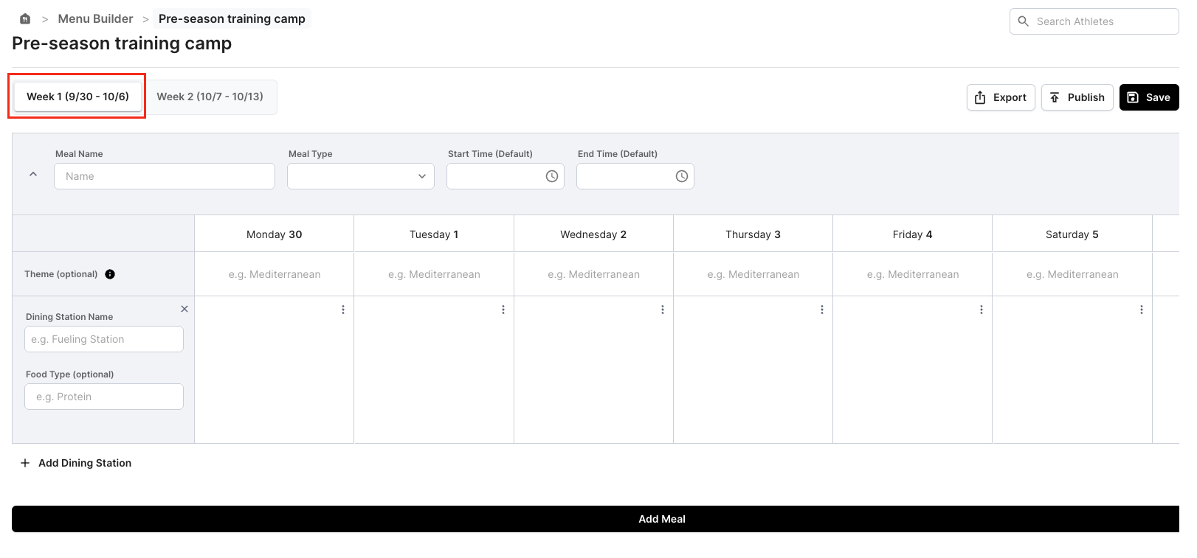Publish the menu
This screenshot has height=558, width=1197.
click(1077, 97)
